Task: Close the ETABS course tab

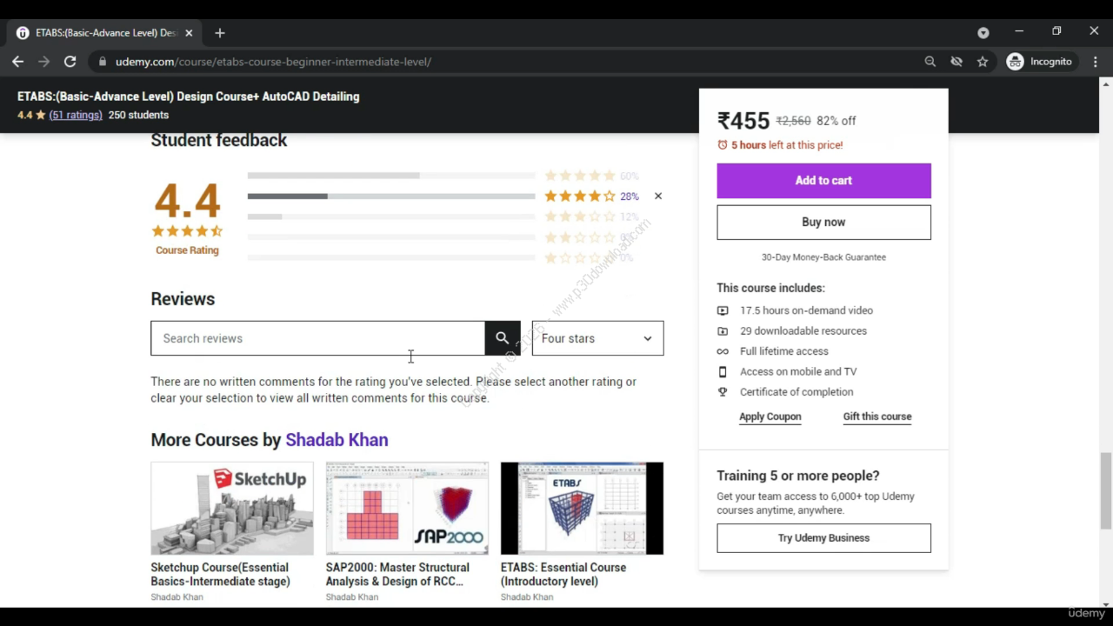Action: [189, 33]
